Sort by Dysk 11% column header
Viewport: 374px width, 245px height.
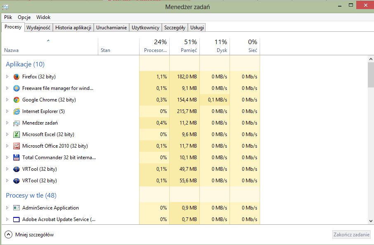215,47
